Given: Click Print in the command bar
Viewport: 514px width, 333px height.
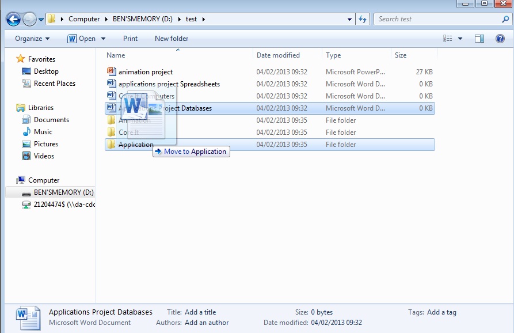Looking at the screenshot, I should click(x=130, y=39).
